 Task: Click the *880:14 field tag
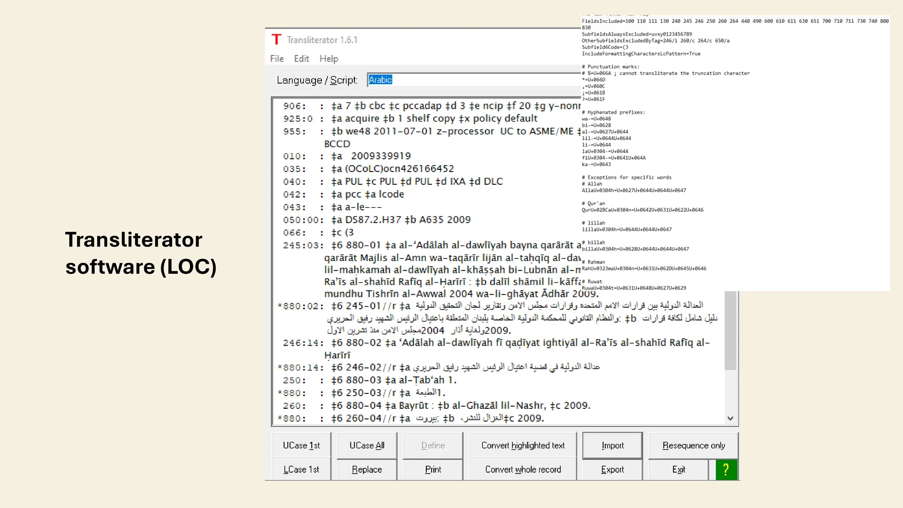tap(301, 367)
